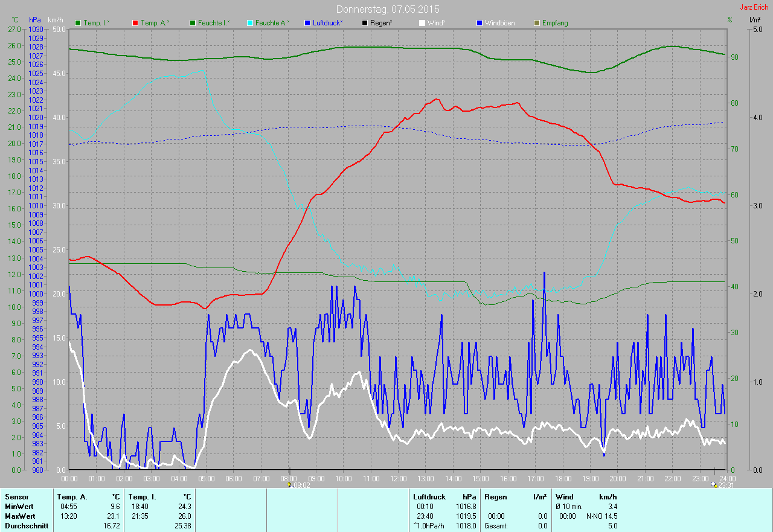
Task: Click the black Regen* legend square
Action: pyautogui.click(x=364, y=23)
